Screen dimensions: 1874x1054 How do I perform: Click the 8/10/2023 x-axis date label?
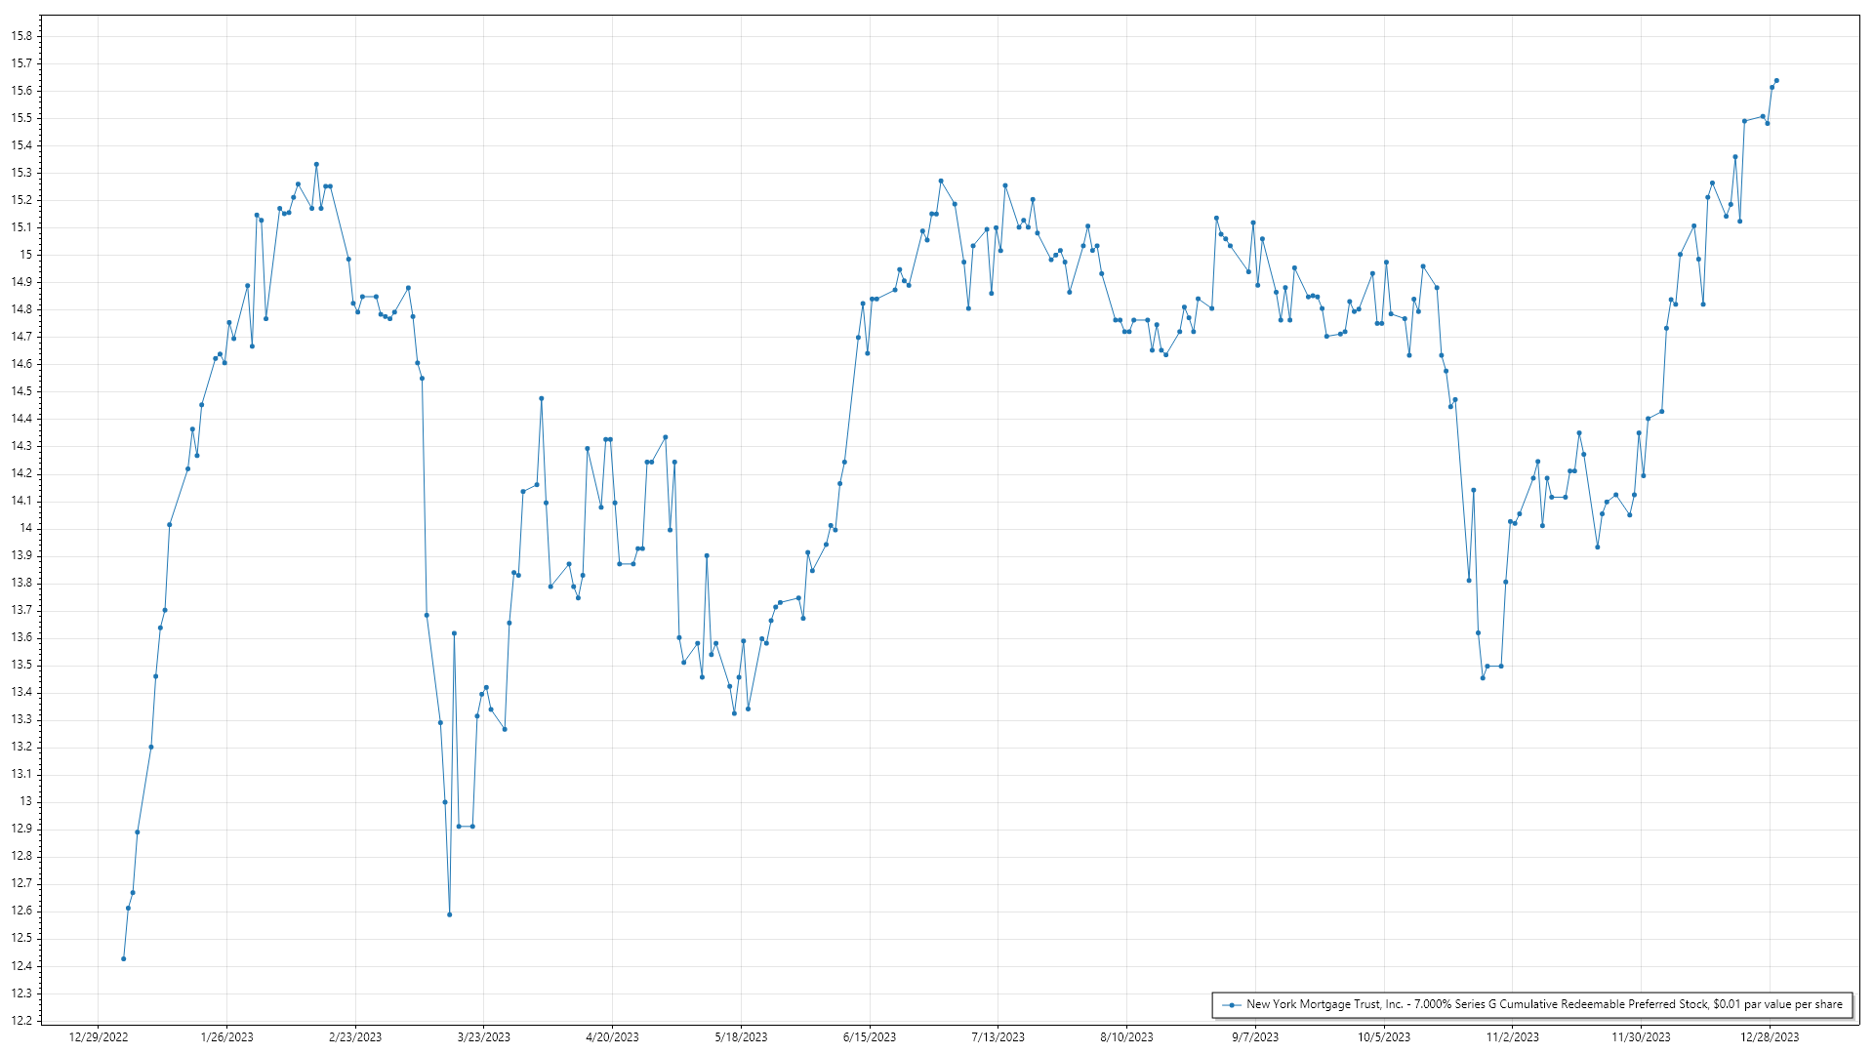click(x=1126, y=1037)
